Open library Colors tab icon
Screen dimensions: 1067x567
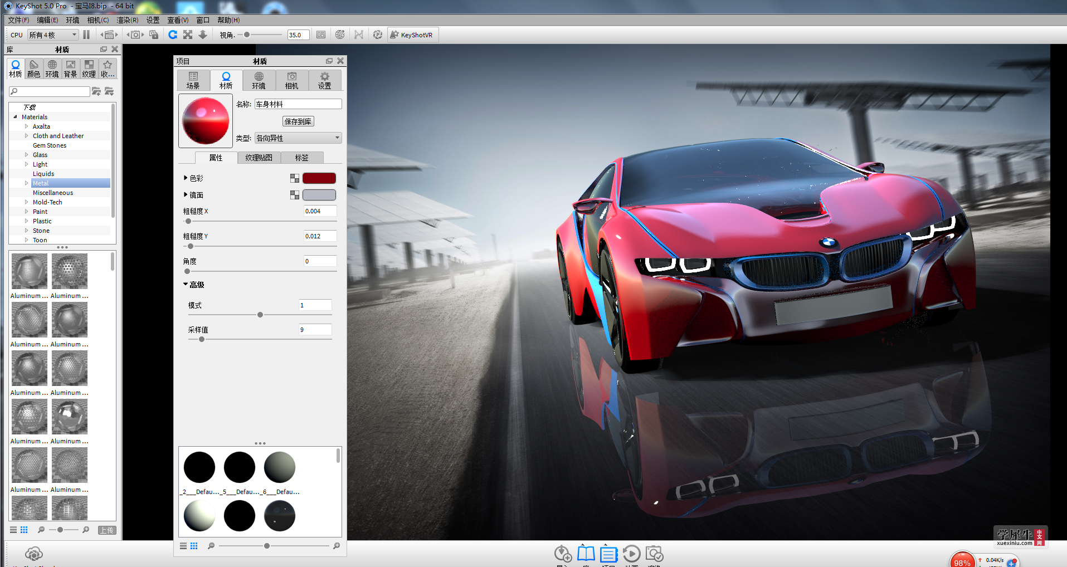34,69
